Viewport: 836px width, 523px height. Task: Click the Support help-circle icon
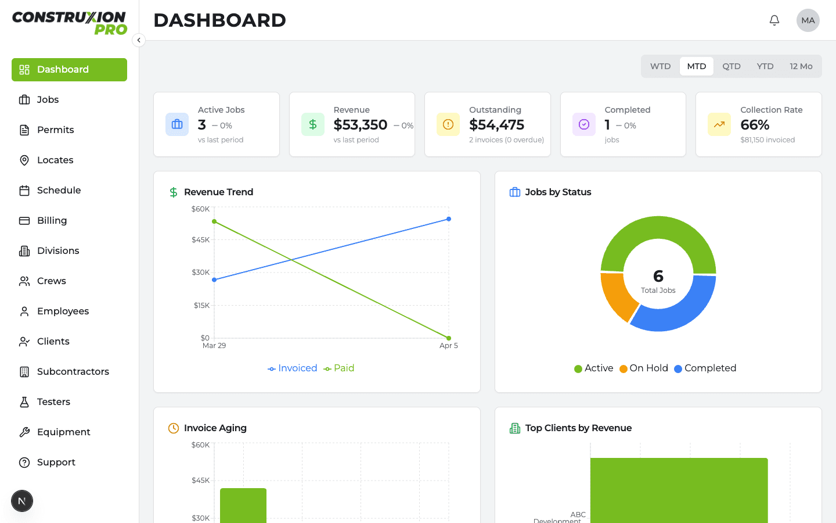24,463
